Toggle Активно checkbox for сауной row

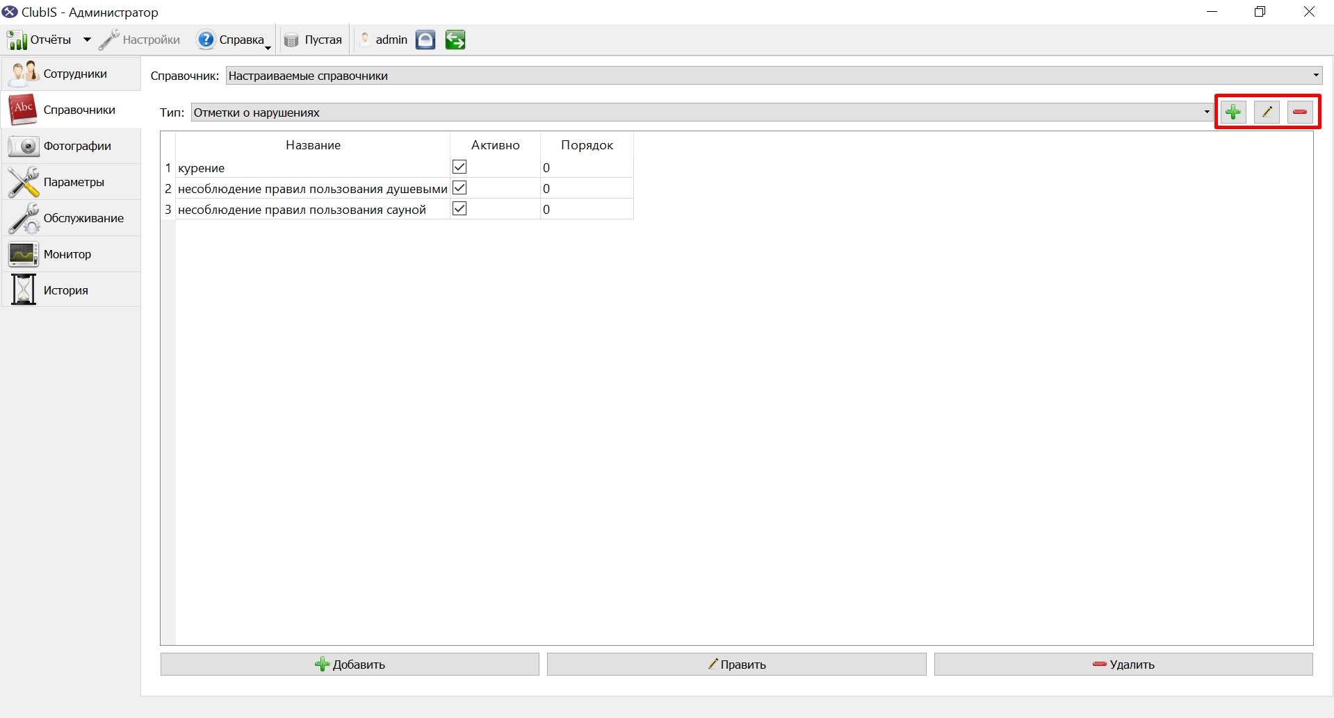point(459,208)
